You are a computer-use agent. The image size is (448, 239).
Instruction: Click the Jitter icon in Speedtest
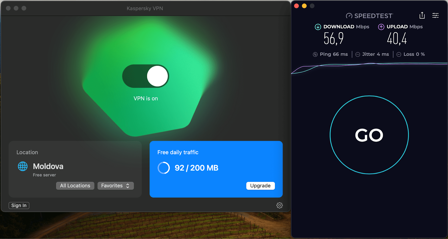(358, 54)
